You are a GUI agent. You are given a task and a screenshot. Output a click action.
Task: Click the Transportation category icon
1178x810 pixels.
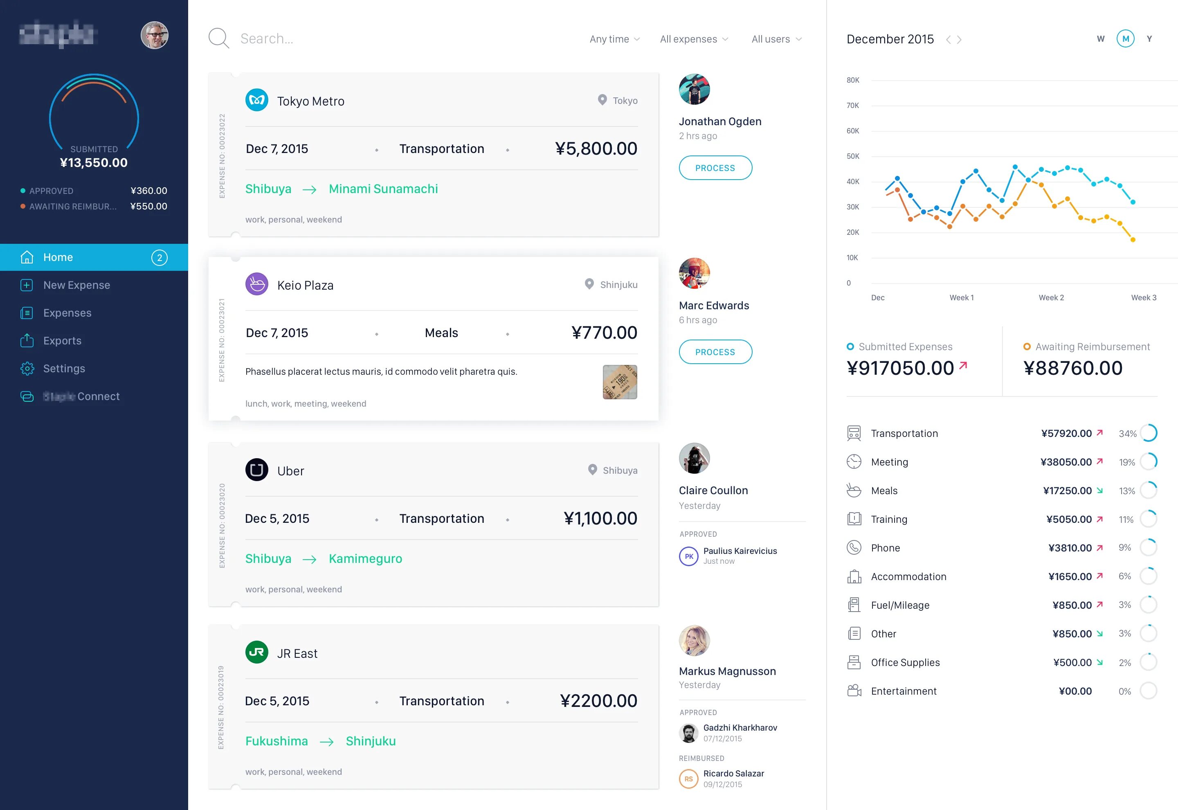[854, 432]
